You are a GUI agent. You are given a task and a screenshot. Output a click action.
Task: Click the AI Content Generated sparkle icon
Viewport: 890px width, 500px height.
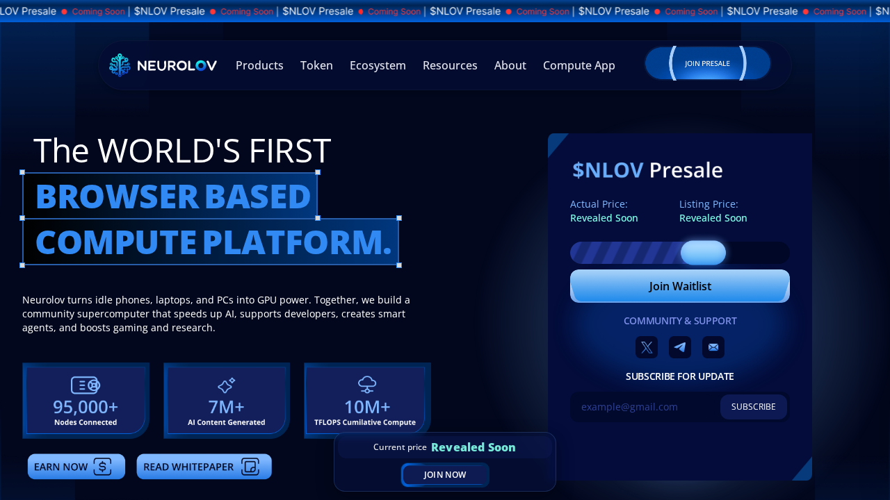coord(227,385)
